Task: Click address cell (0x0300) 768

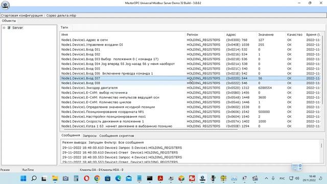Action: [x=237, y=40]
